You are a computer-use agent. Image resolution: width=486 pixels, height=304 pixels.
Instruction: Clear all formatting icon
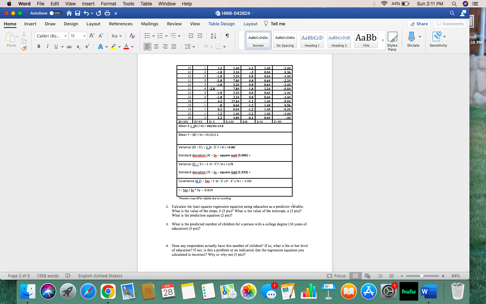(x=132, y=36)
